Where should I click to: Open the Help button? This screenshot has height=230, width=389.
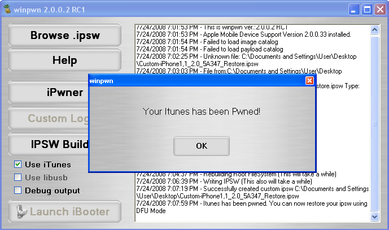click(65, 60)
